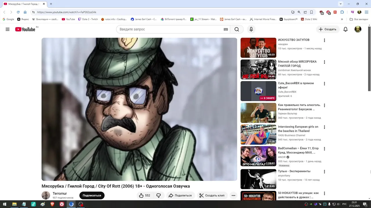
Task: Open zoom magnifier in address bar
Action: pyautogui.click(x=299, y=12)
